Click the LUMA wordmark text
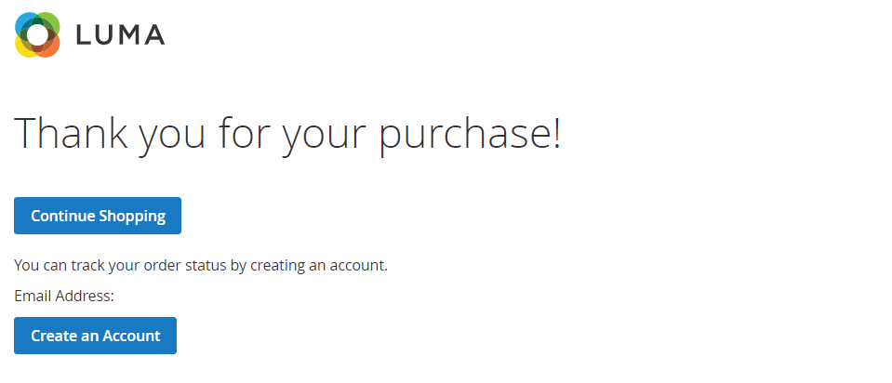This screenshot has height=383, width=892. tap(120, 35)
